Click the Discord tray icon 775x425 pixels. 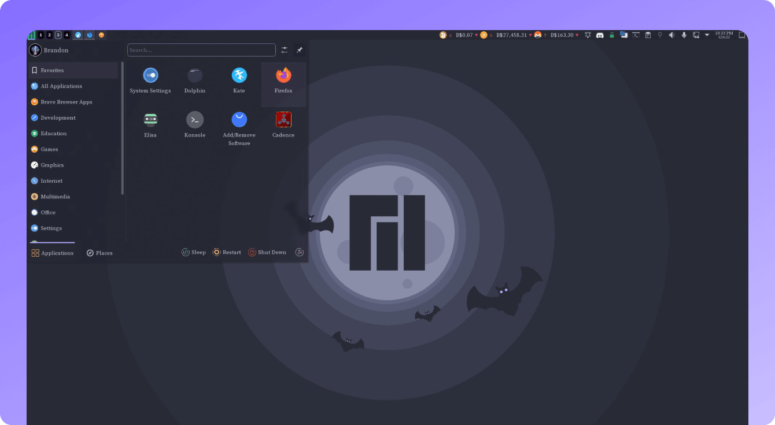click(600, 35)
